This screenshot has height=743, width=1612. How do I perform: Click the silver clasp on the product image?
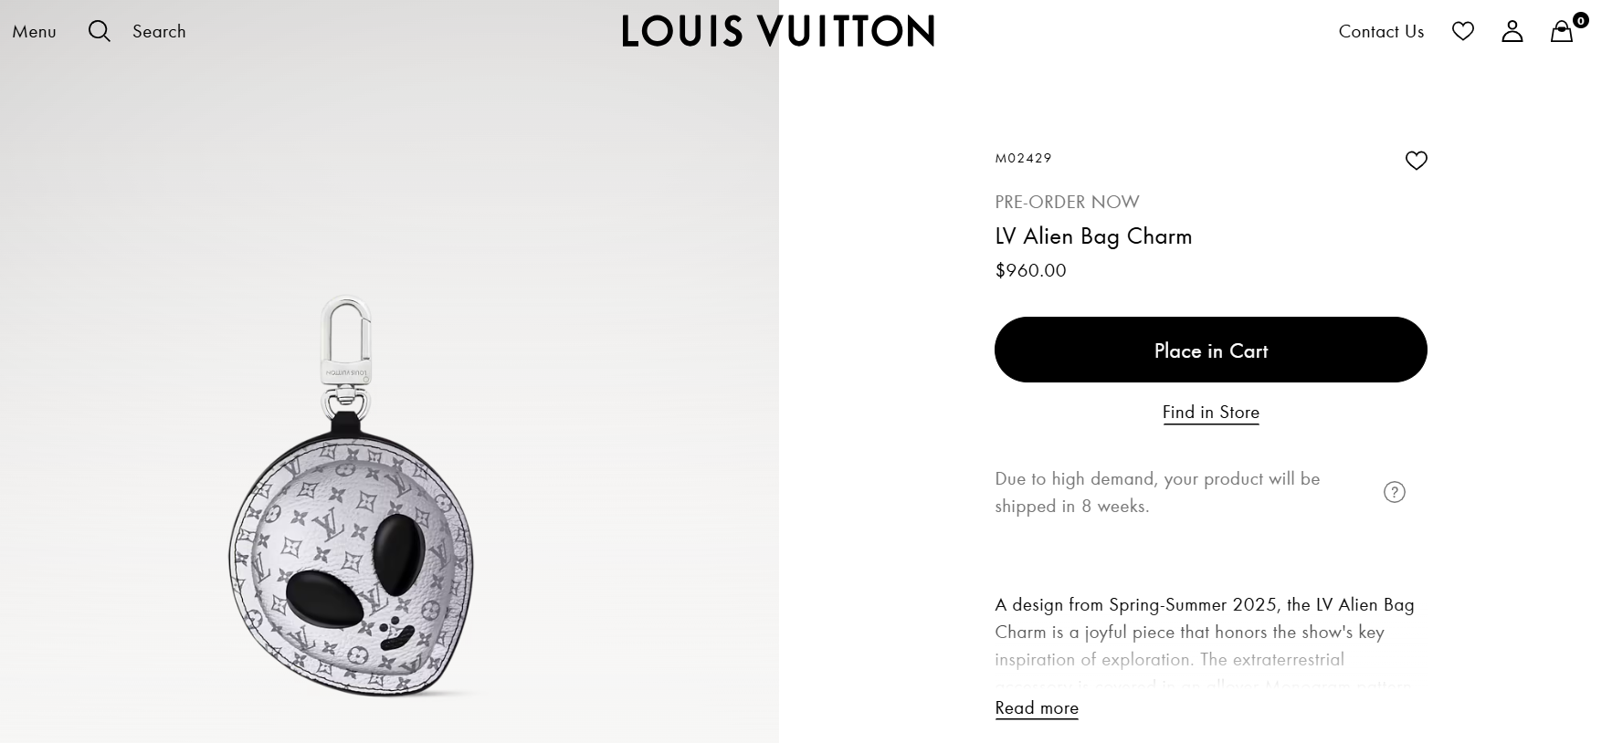(346, 340)
